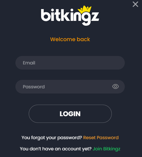Click the letter z in the Bitkingz logo
This screenshot has width=142, height=157.
point(95,17)
